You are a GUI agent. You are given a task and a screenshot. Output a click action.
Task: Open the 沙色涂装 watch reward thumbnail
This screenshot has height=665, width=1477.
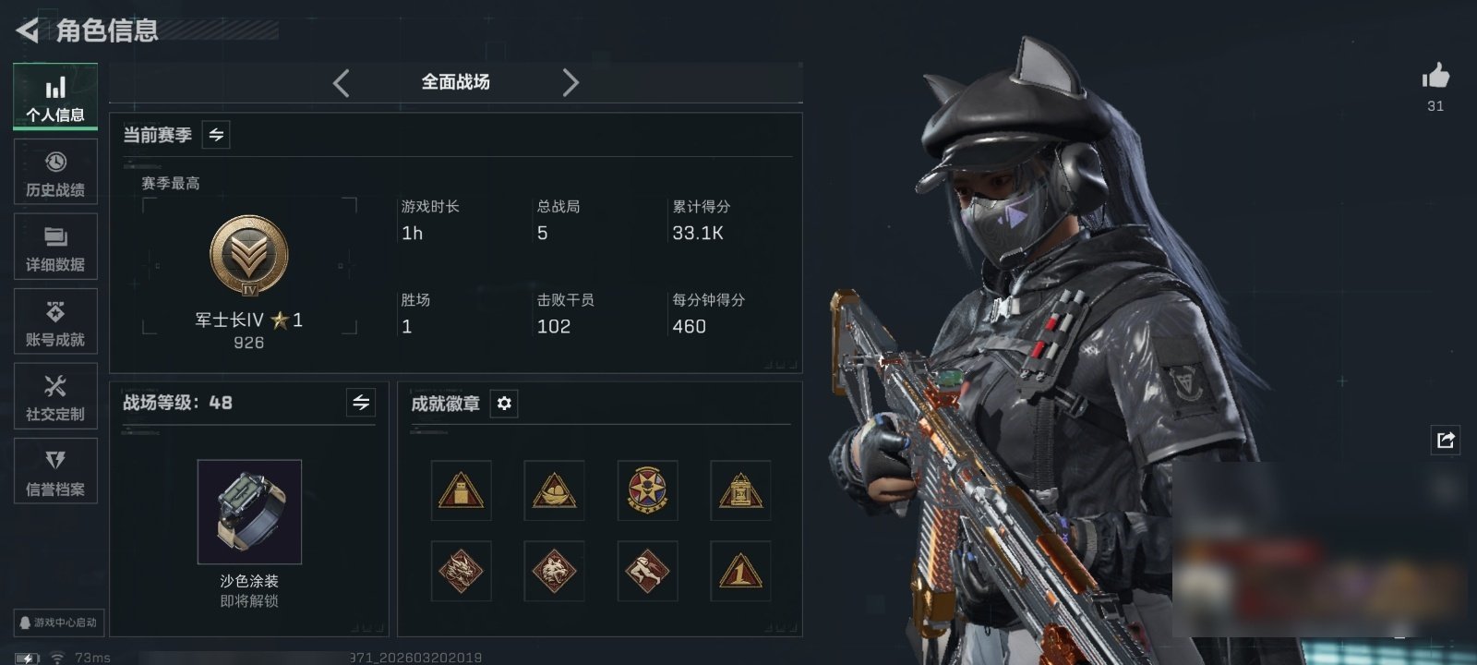(x=249, y=512)
